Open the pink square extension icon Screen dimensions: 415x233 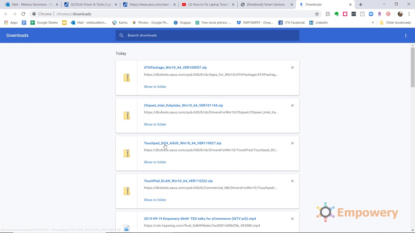345,14
